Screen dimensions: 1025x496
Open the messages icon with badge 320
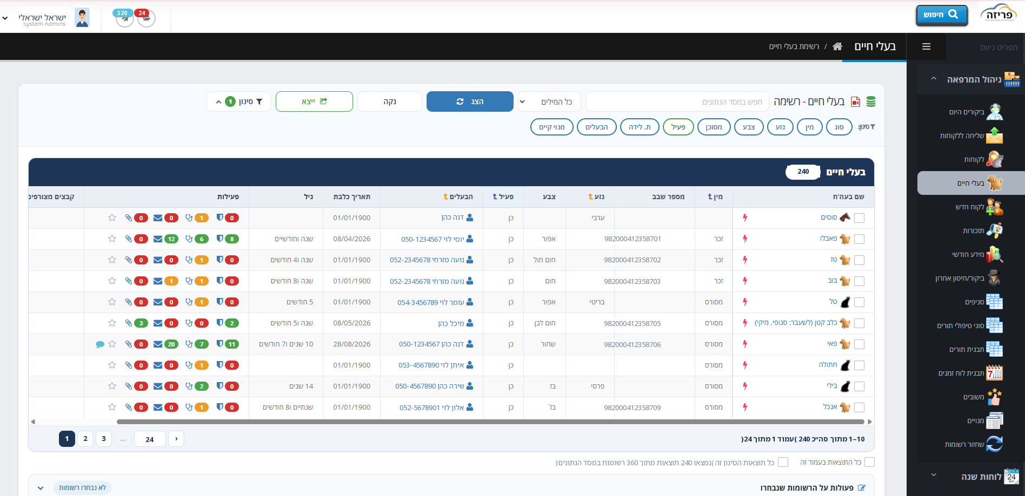point(125,18)
